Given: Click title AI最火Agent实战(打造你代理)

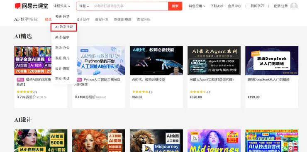Looking at the screenshot, I should [x=212, y=80].
